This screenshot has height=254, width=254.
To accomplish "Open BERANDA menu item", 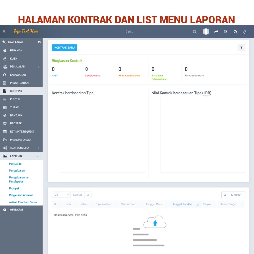I will [x=21, y=51].
